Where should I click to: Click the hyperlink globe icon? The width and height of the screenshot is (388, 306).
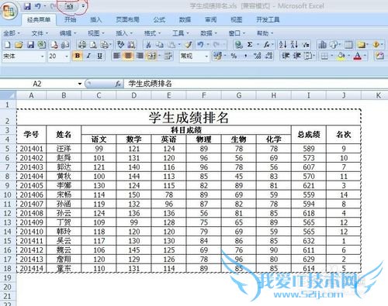pos(238,45)
